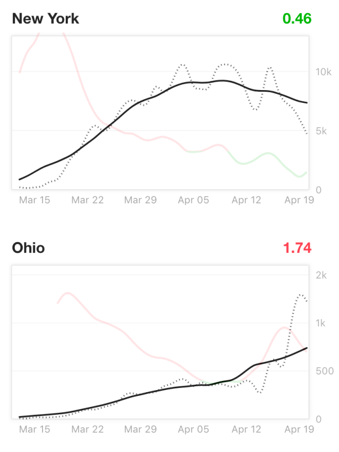Screen dimensions: 339x452
Task: Select Apr 12 on New York chart axis
Action: (x=248, y=200)
